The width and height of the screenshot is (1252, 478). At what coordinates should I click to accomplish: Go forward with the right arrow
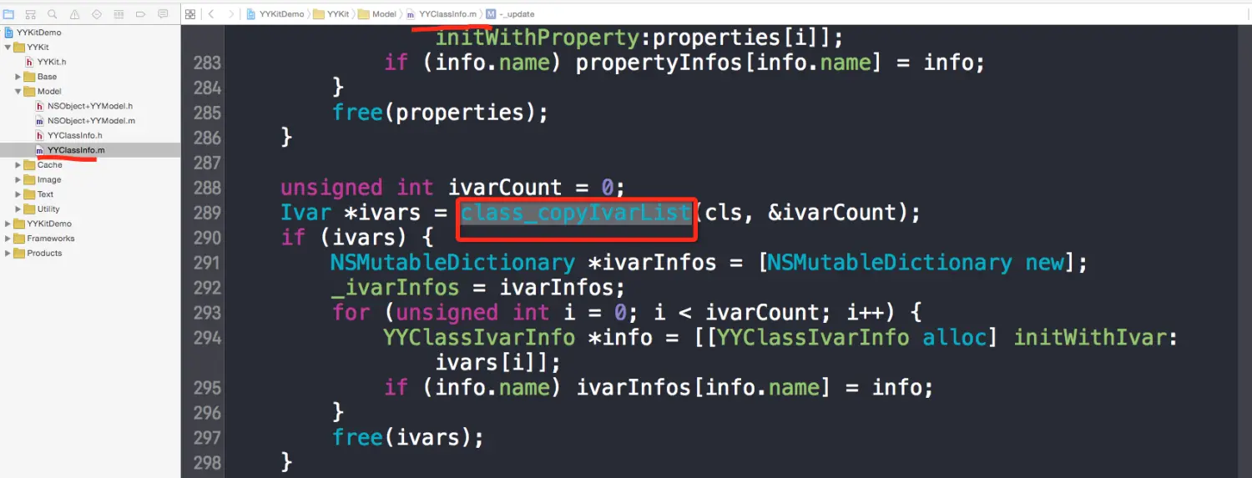tap(231, 14)
